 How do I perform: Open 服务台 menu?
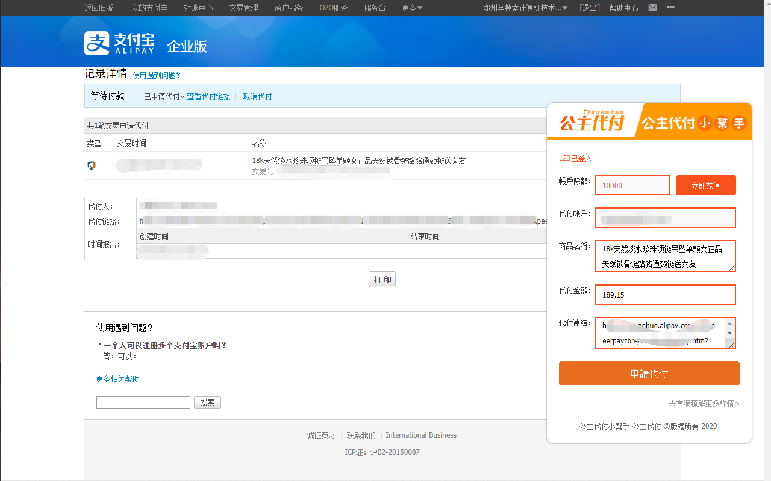pyautogui.click(x=375, y=8)
